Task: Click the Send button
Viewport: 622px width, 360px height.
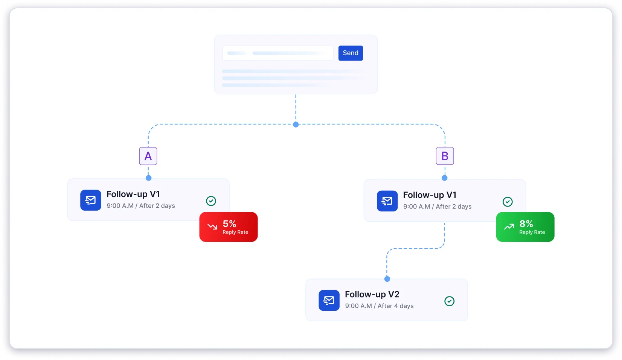Action: coord(350,53)
